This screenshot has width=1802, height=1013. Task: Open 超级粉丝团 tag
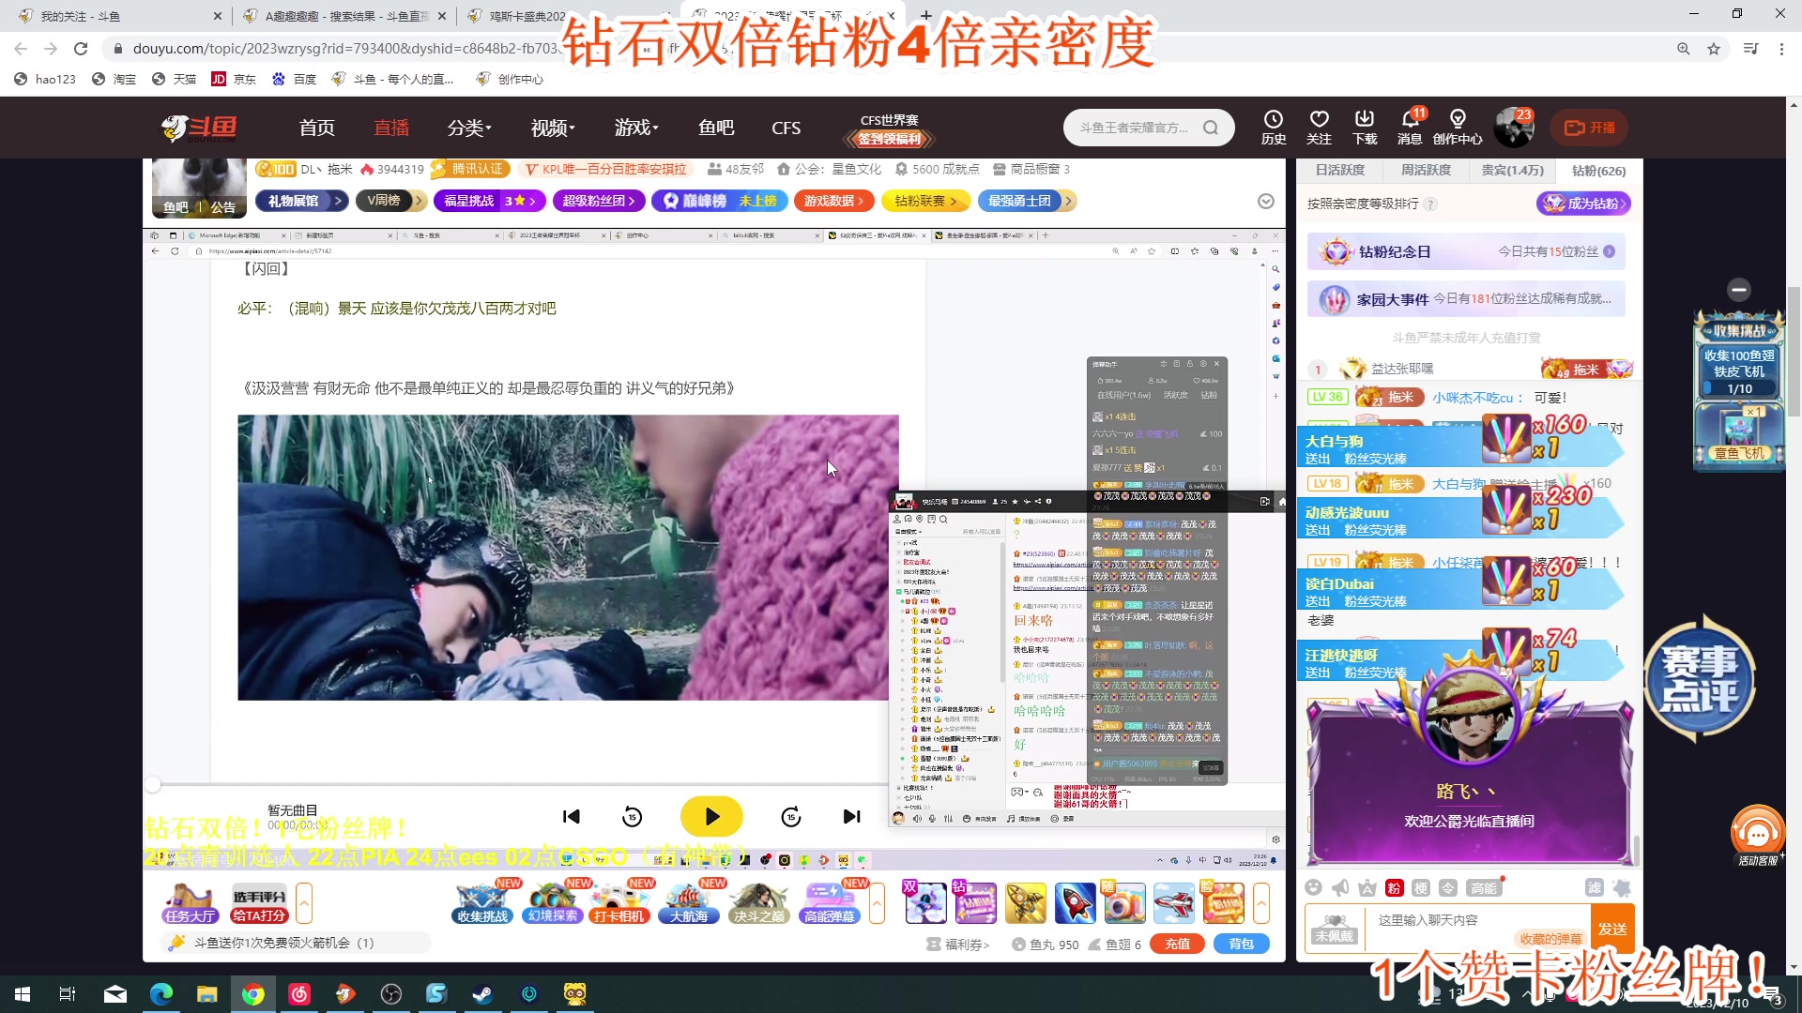(x=599, y=200)
